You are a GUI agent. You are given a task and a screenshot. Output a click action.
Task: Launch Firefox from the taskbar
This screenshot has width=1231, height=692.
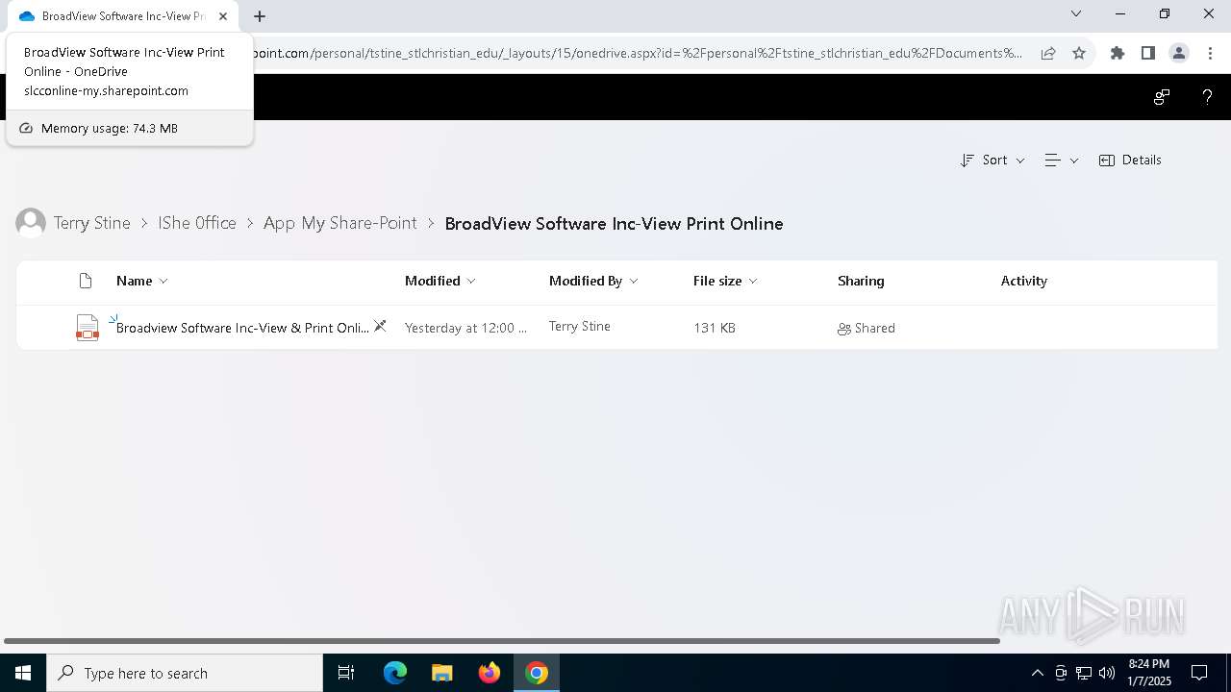pyautogui.click(x=490, y=673)
